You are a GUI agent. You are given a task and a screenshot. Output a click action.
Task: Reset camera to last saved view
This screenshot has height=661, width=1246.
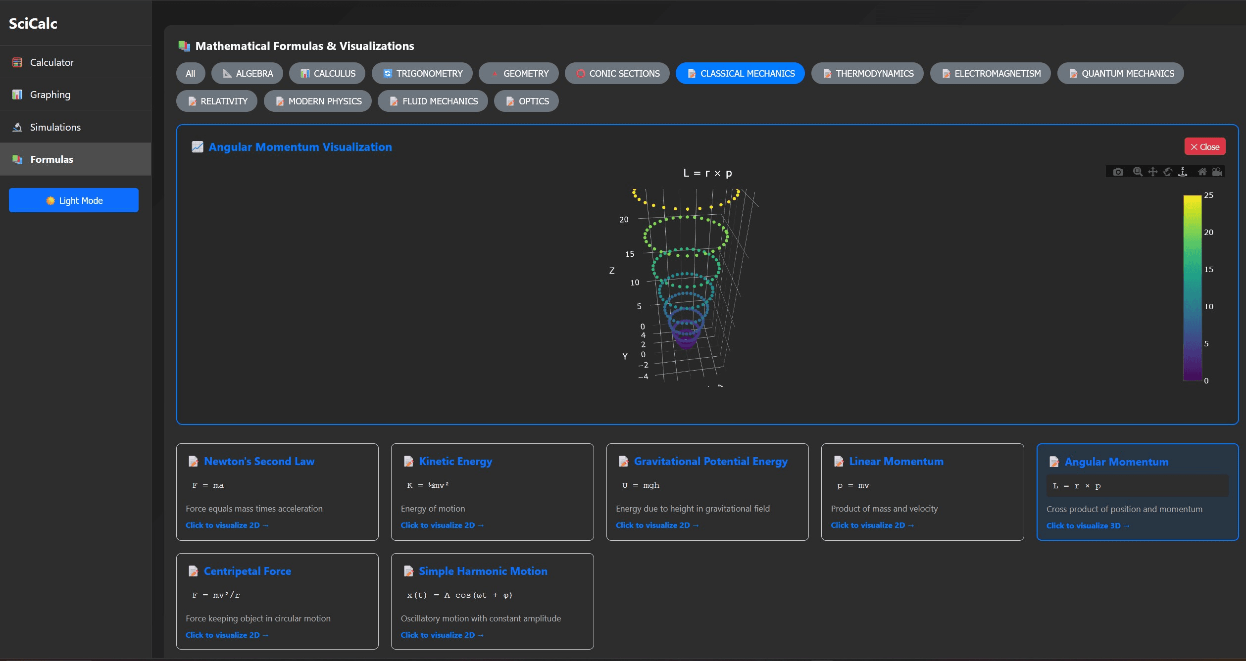(x=1218, y=172)
